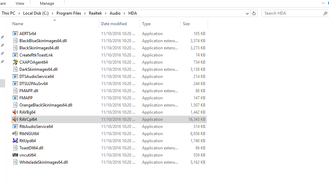Navigate to Audio breadcrumb
This screenshot has height=181, width=329.
(115, 13)
